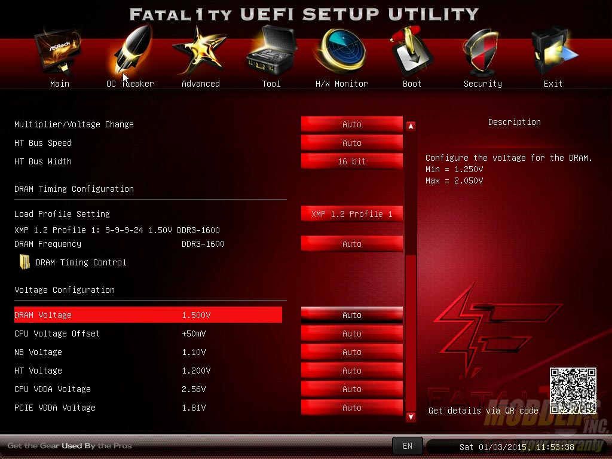Open Multiplier/Voltage Change Auto dropdown
The image size is (612, 459).
click(351, 124)
